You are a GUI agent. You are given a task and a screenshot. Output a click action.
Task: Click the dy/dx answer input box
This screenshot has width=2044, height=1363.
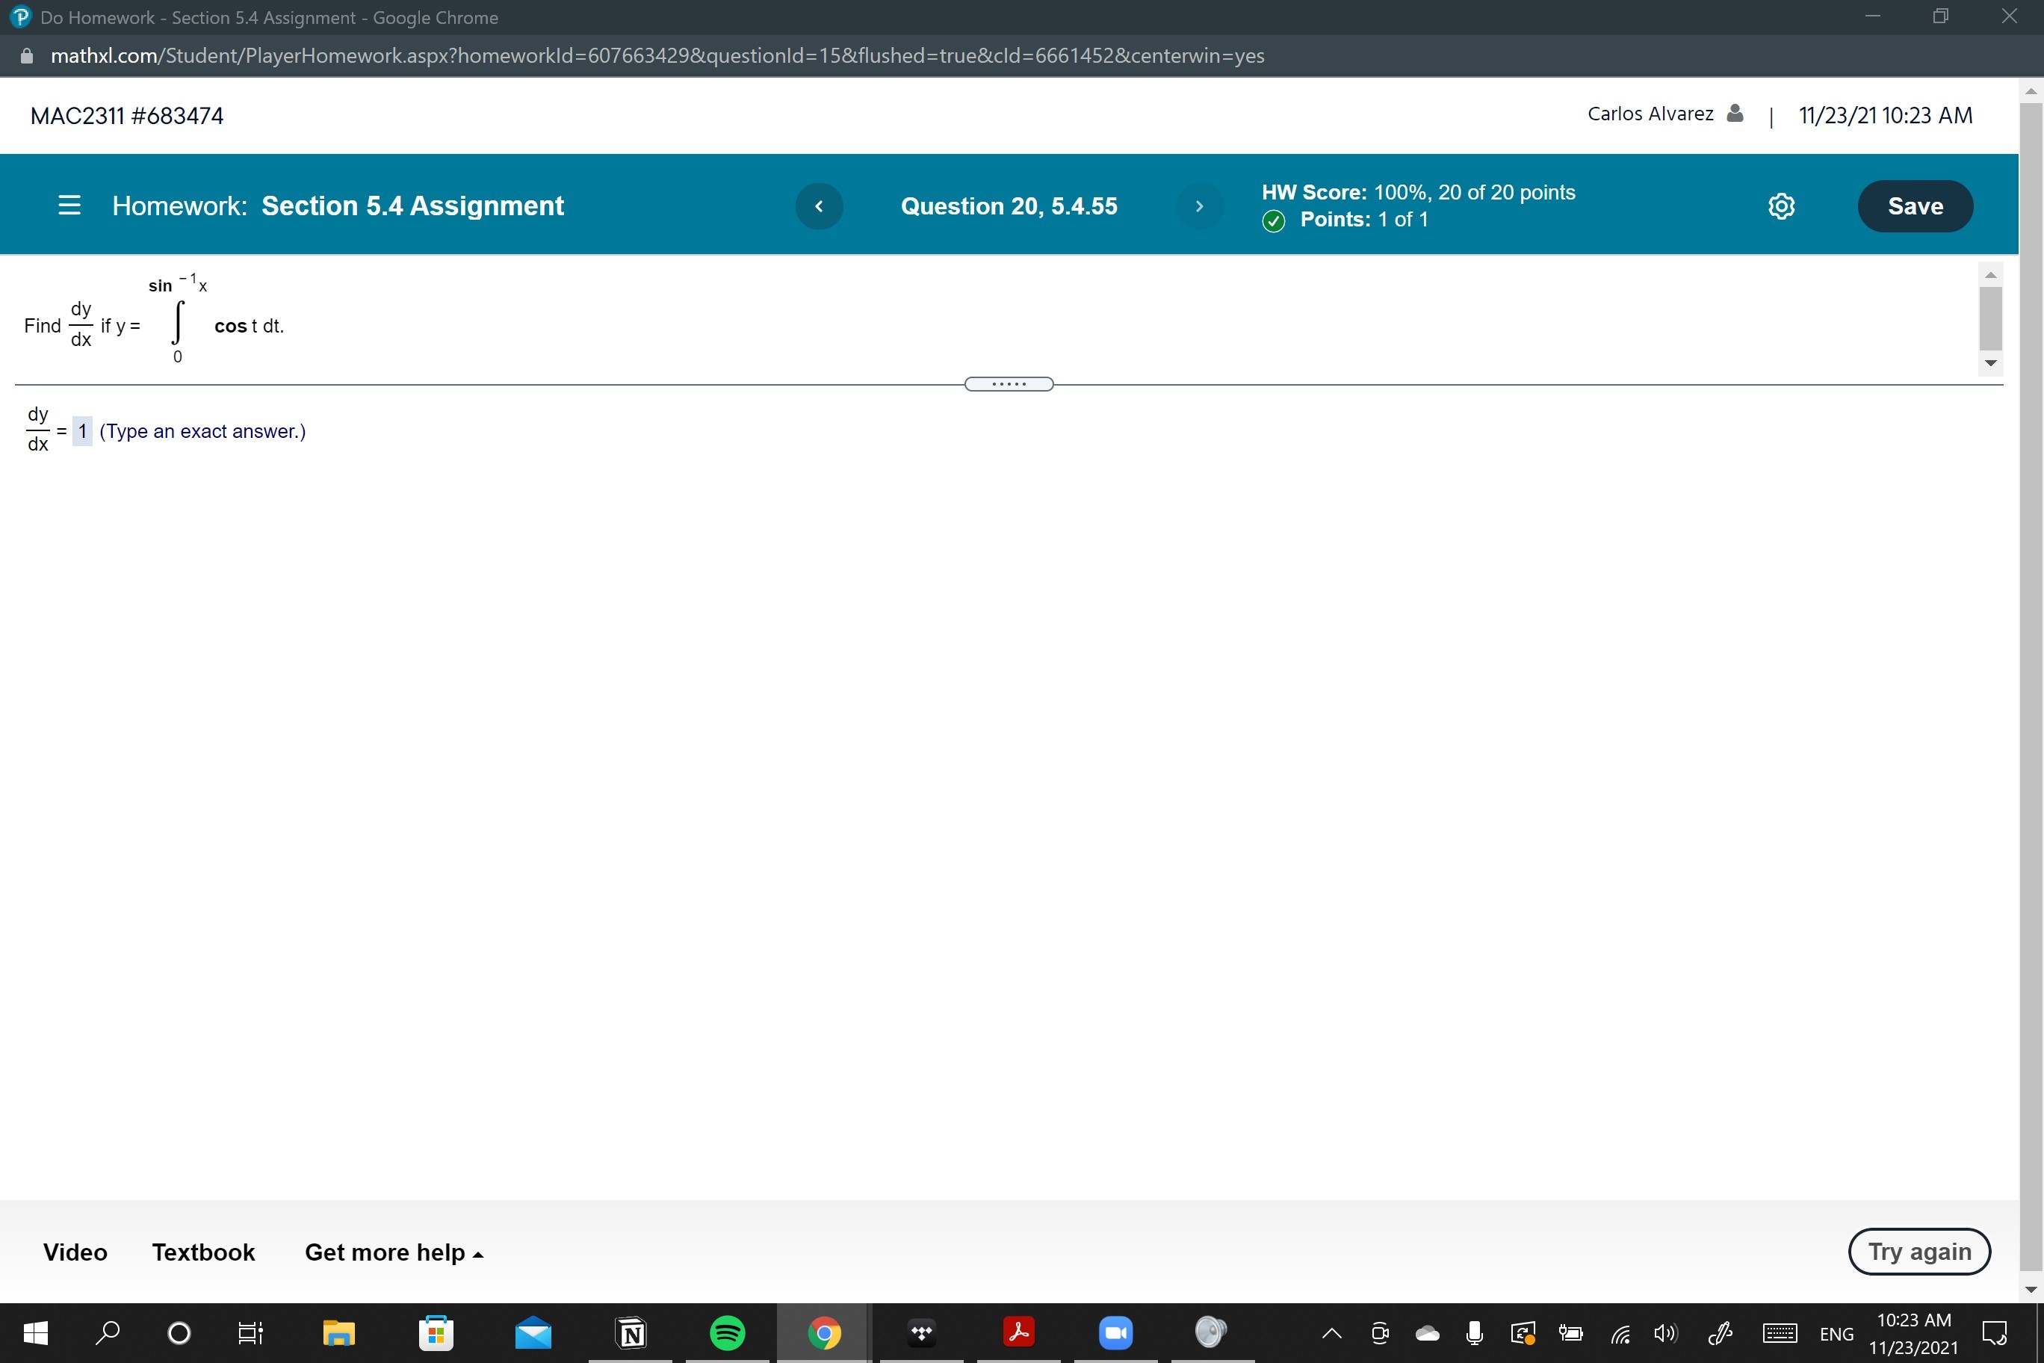pyautogui.click(x=81, y=430)
